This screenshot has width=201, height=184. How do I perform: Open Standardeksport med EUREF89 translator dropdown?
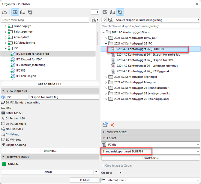click(x=150, y=152)
